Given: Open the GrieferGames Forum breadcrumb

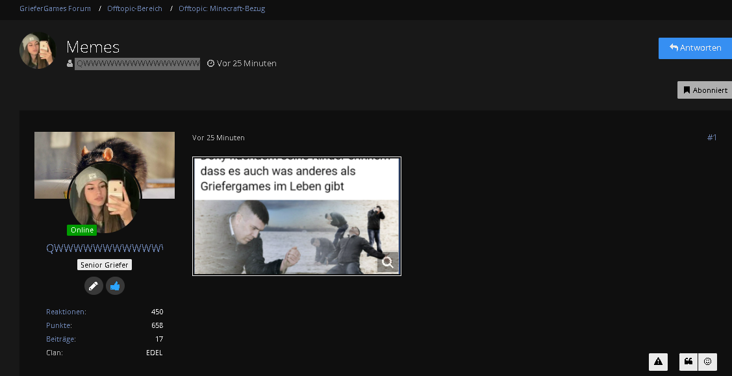Looking at the screenshot, I should 55,8.
